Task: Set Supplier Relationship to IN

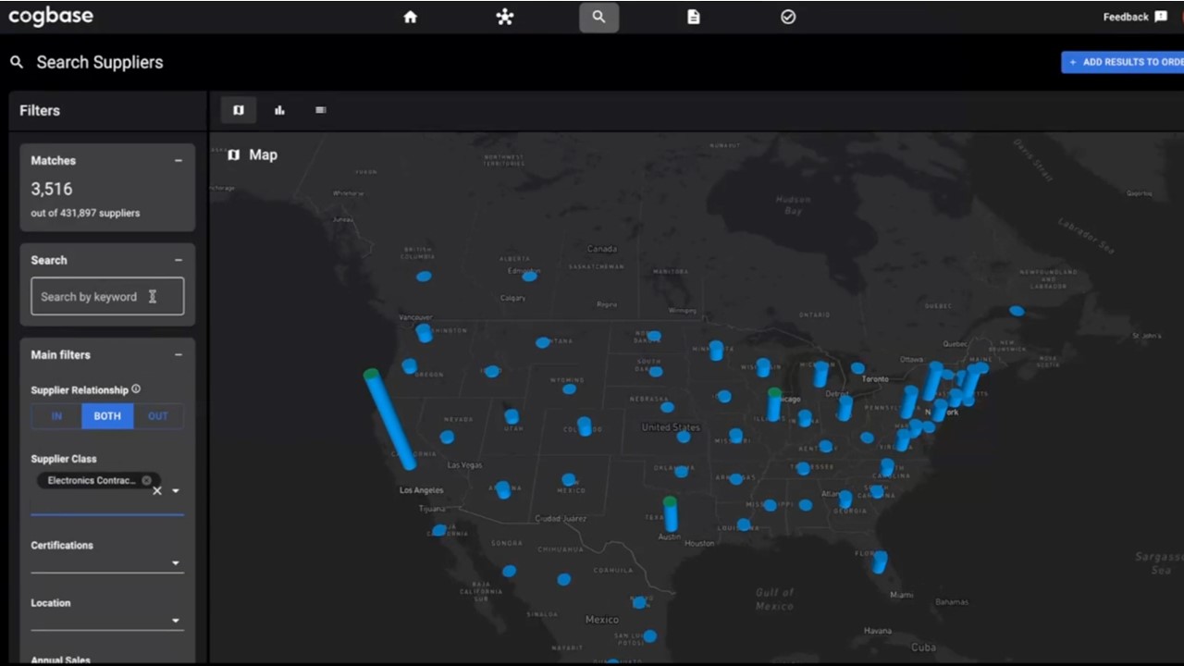Action: (56, 416)
